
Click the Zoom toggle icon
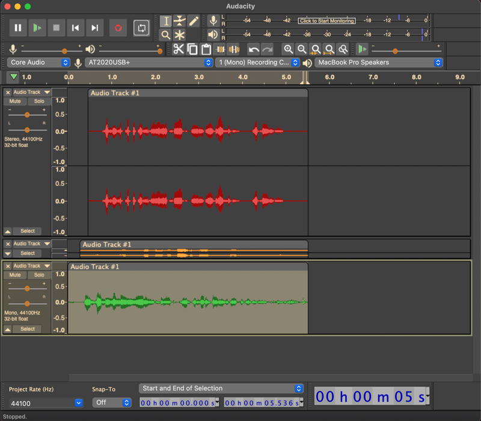click(x=343, y=49)
